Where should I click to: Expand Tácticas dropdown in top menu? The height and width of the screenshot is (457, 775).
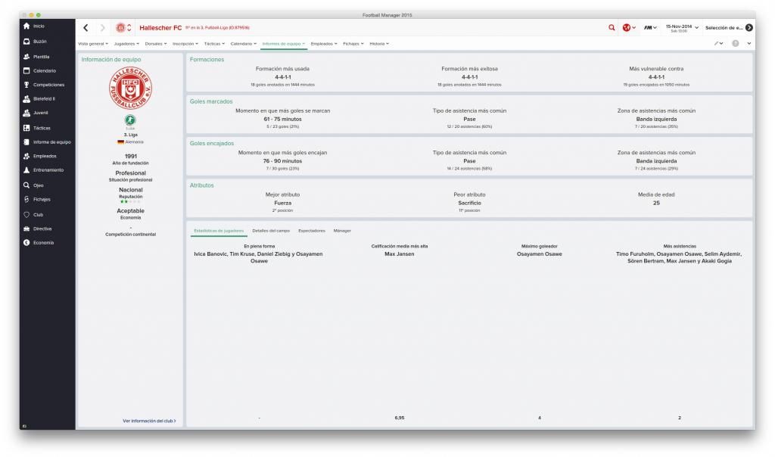[214, 43]
